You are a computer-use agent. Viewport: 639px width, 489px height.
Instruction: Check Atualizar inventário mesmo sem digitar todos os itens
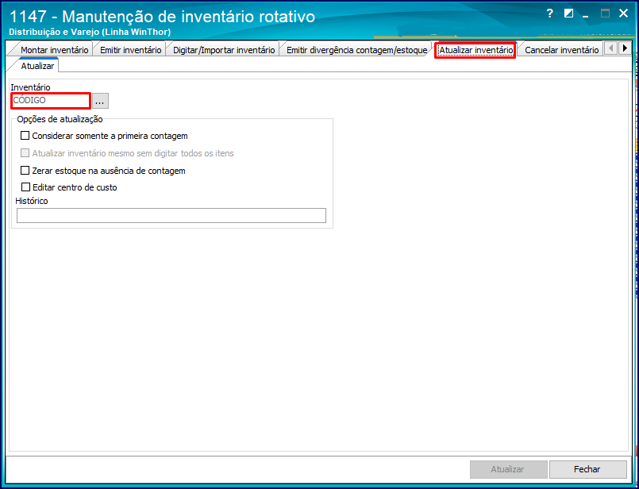(25, 153)
